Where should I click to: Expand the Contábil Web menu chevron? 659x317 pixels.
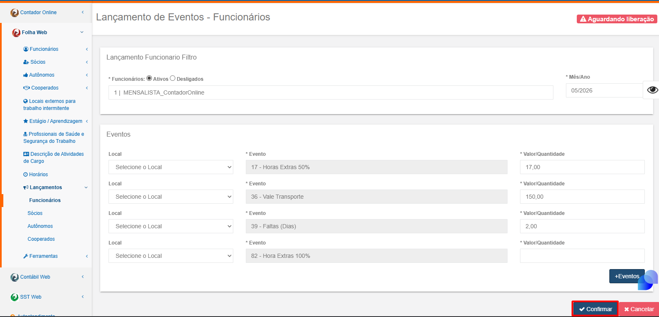click(83, 277)
